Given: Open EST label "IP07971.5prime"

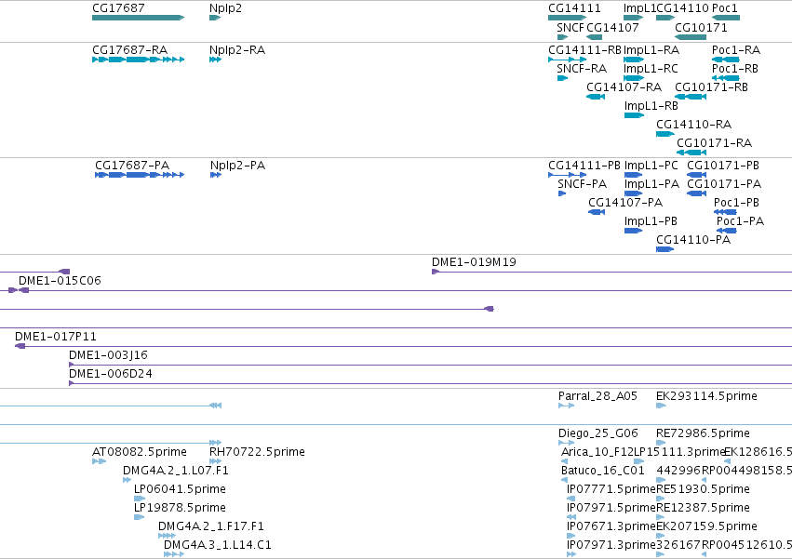Looking at the screenshot, I should coord(611,508).
